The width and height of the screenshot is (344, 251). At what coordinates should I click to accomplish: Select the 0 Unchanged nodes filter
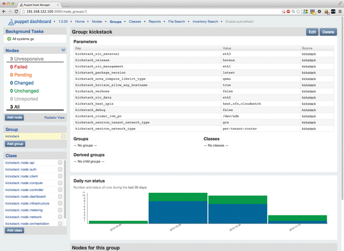[24, 91]
